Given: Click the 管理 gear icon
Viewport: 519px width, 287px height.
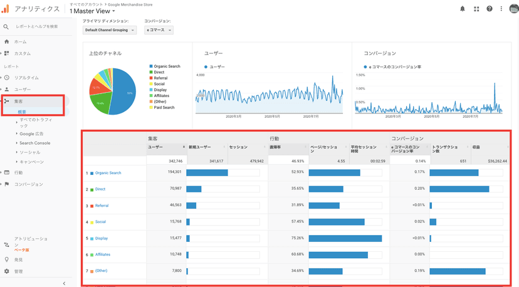Looking at the screenshot, I should (x=7, y=271).
